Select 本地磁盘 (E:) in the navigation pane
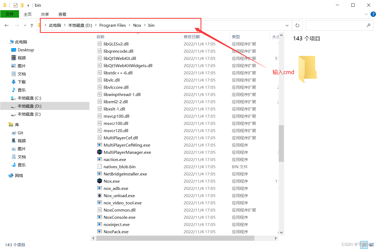Viewport: 377px width, 249px height. coord(29,114)
